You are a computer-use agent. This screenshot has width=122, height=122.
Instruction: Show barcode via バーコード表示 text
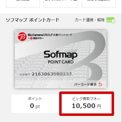pyautogui.click(x=85, y=84)
